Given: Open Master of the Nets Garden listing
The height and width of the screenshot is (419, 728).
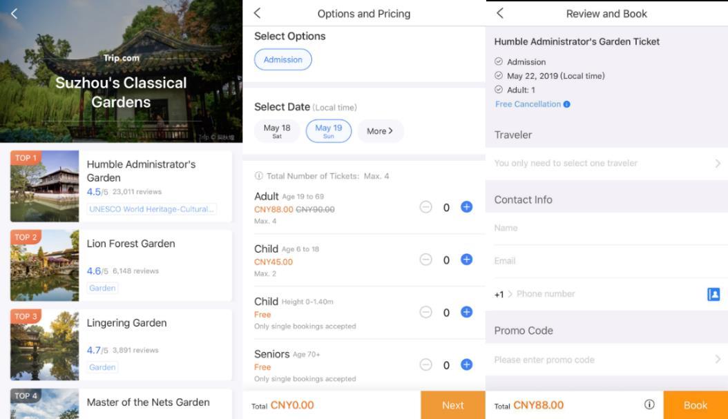Looking at the screenshot, I should coord(121,404).
